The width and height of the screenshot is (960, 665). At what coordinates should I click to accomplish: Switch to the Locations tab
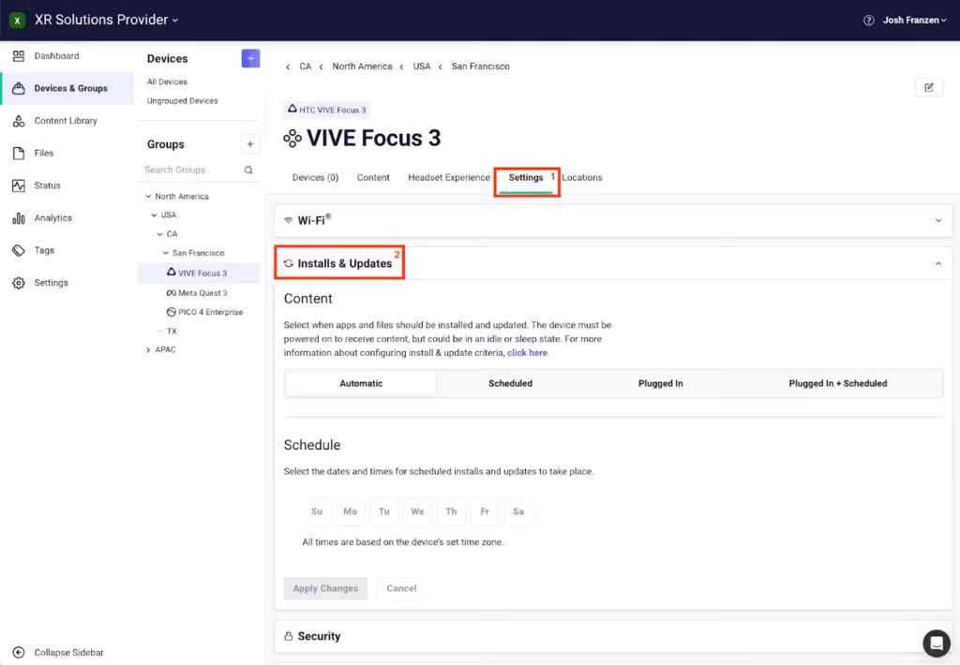pyautogui.click(x=581, y=177)
